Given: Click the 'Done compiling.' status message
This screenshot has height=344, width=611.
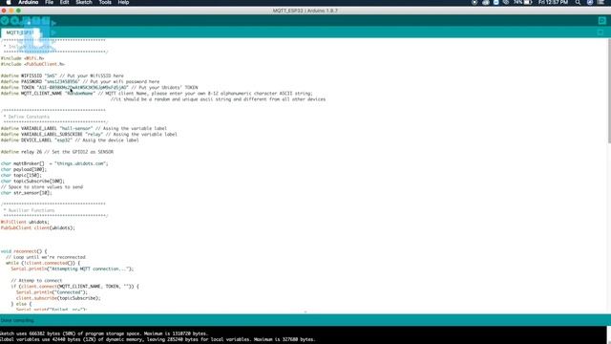Looking at the screenshot, I should click(x=17, y=320).
